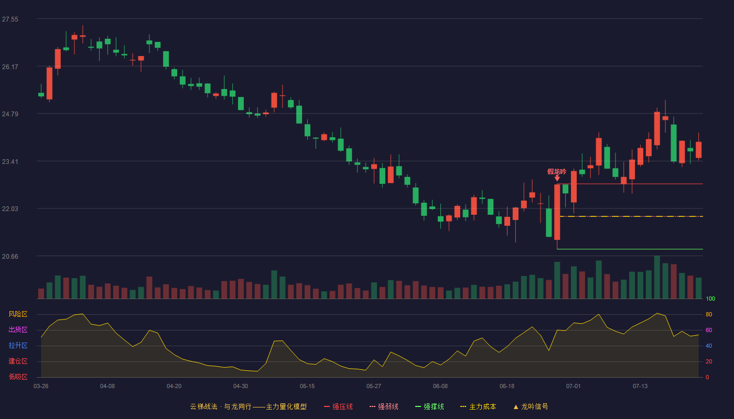Click the yellow dashed main cost line
Screen dimensions: 734x419
[x=631, y=216]
